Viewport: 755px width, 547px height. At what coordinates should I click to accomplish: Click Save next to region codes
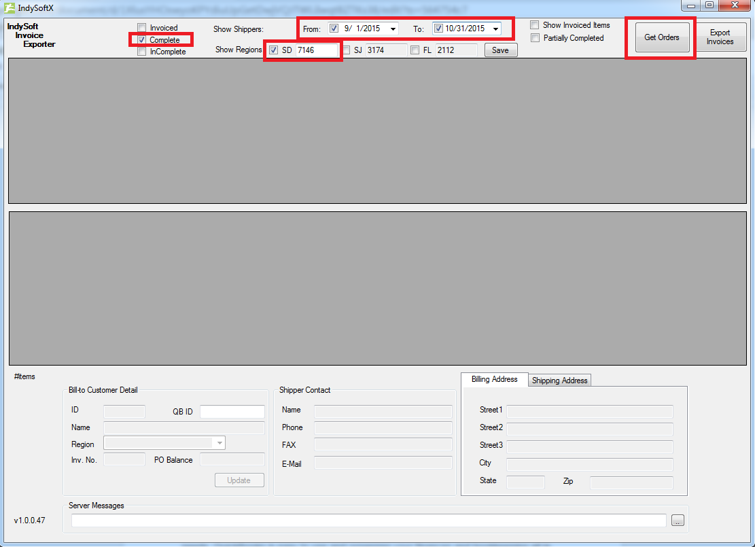[x=500, y=50]
